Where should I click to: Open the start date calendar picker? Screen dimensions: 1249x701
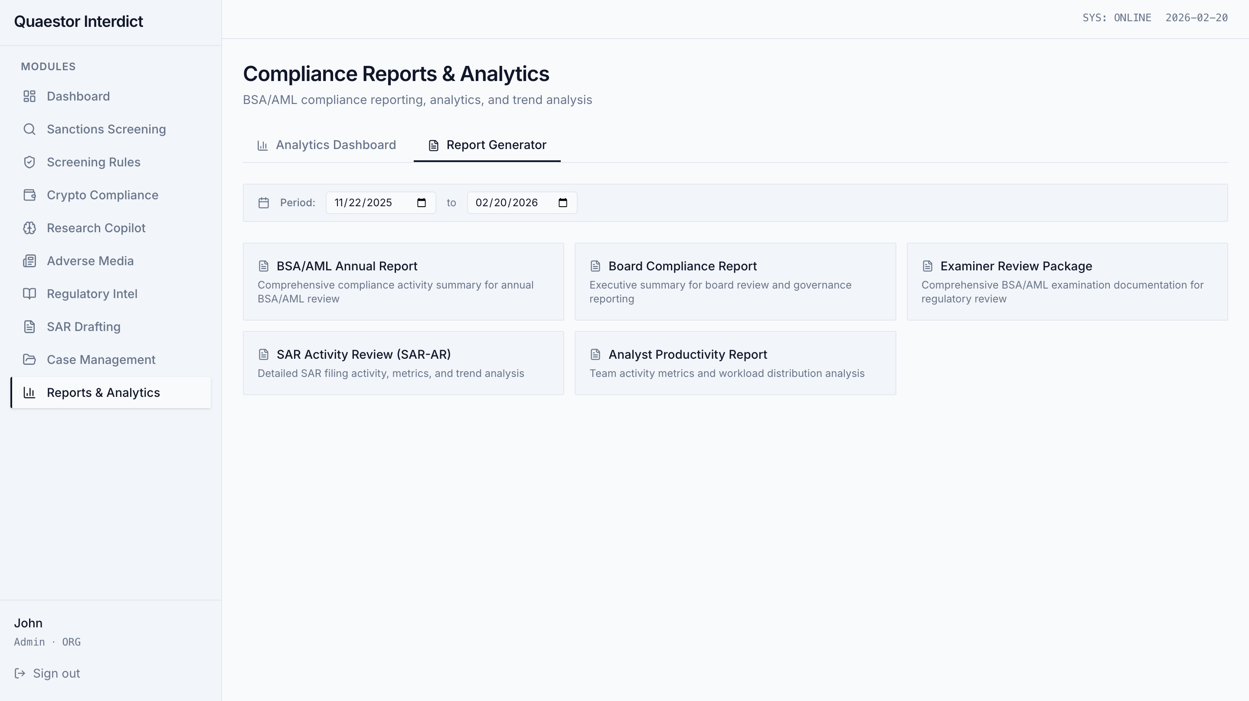click(422, 203)
